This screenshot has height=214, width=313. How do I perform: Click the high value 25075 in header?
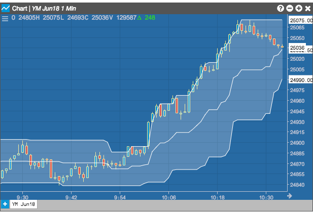(51, 18)
